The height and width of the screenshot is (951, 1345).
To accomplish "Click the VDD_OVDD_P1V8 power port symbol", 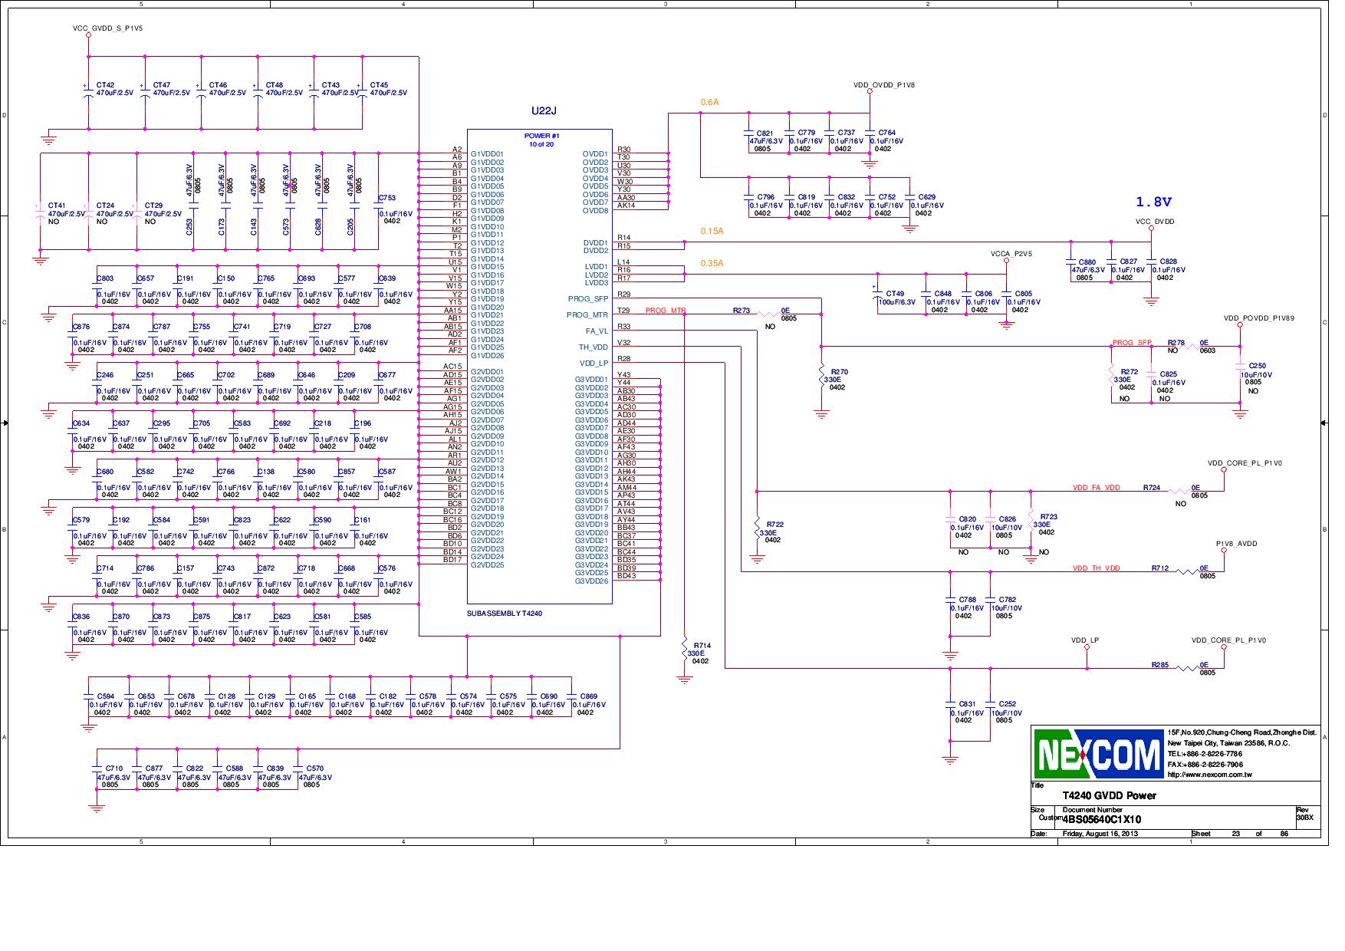I will coord(870,90).
